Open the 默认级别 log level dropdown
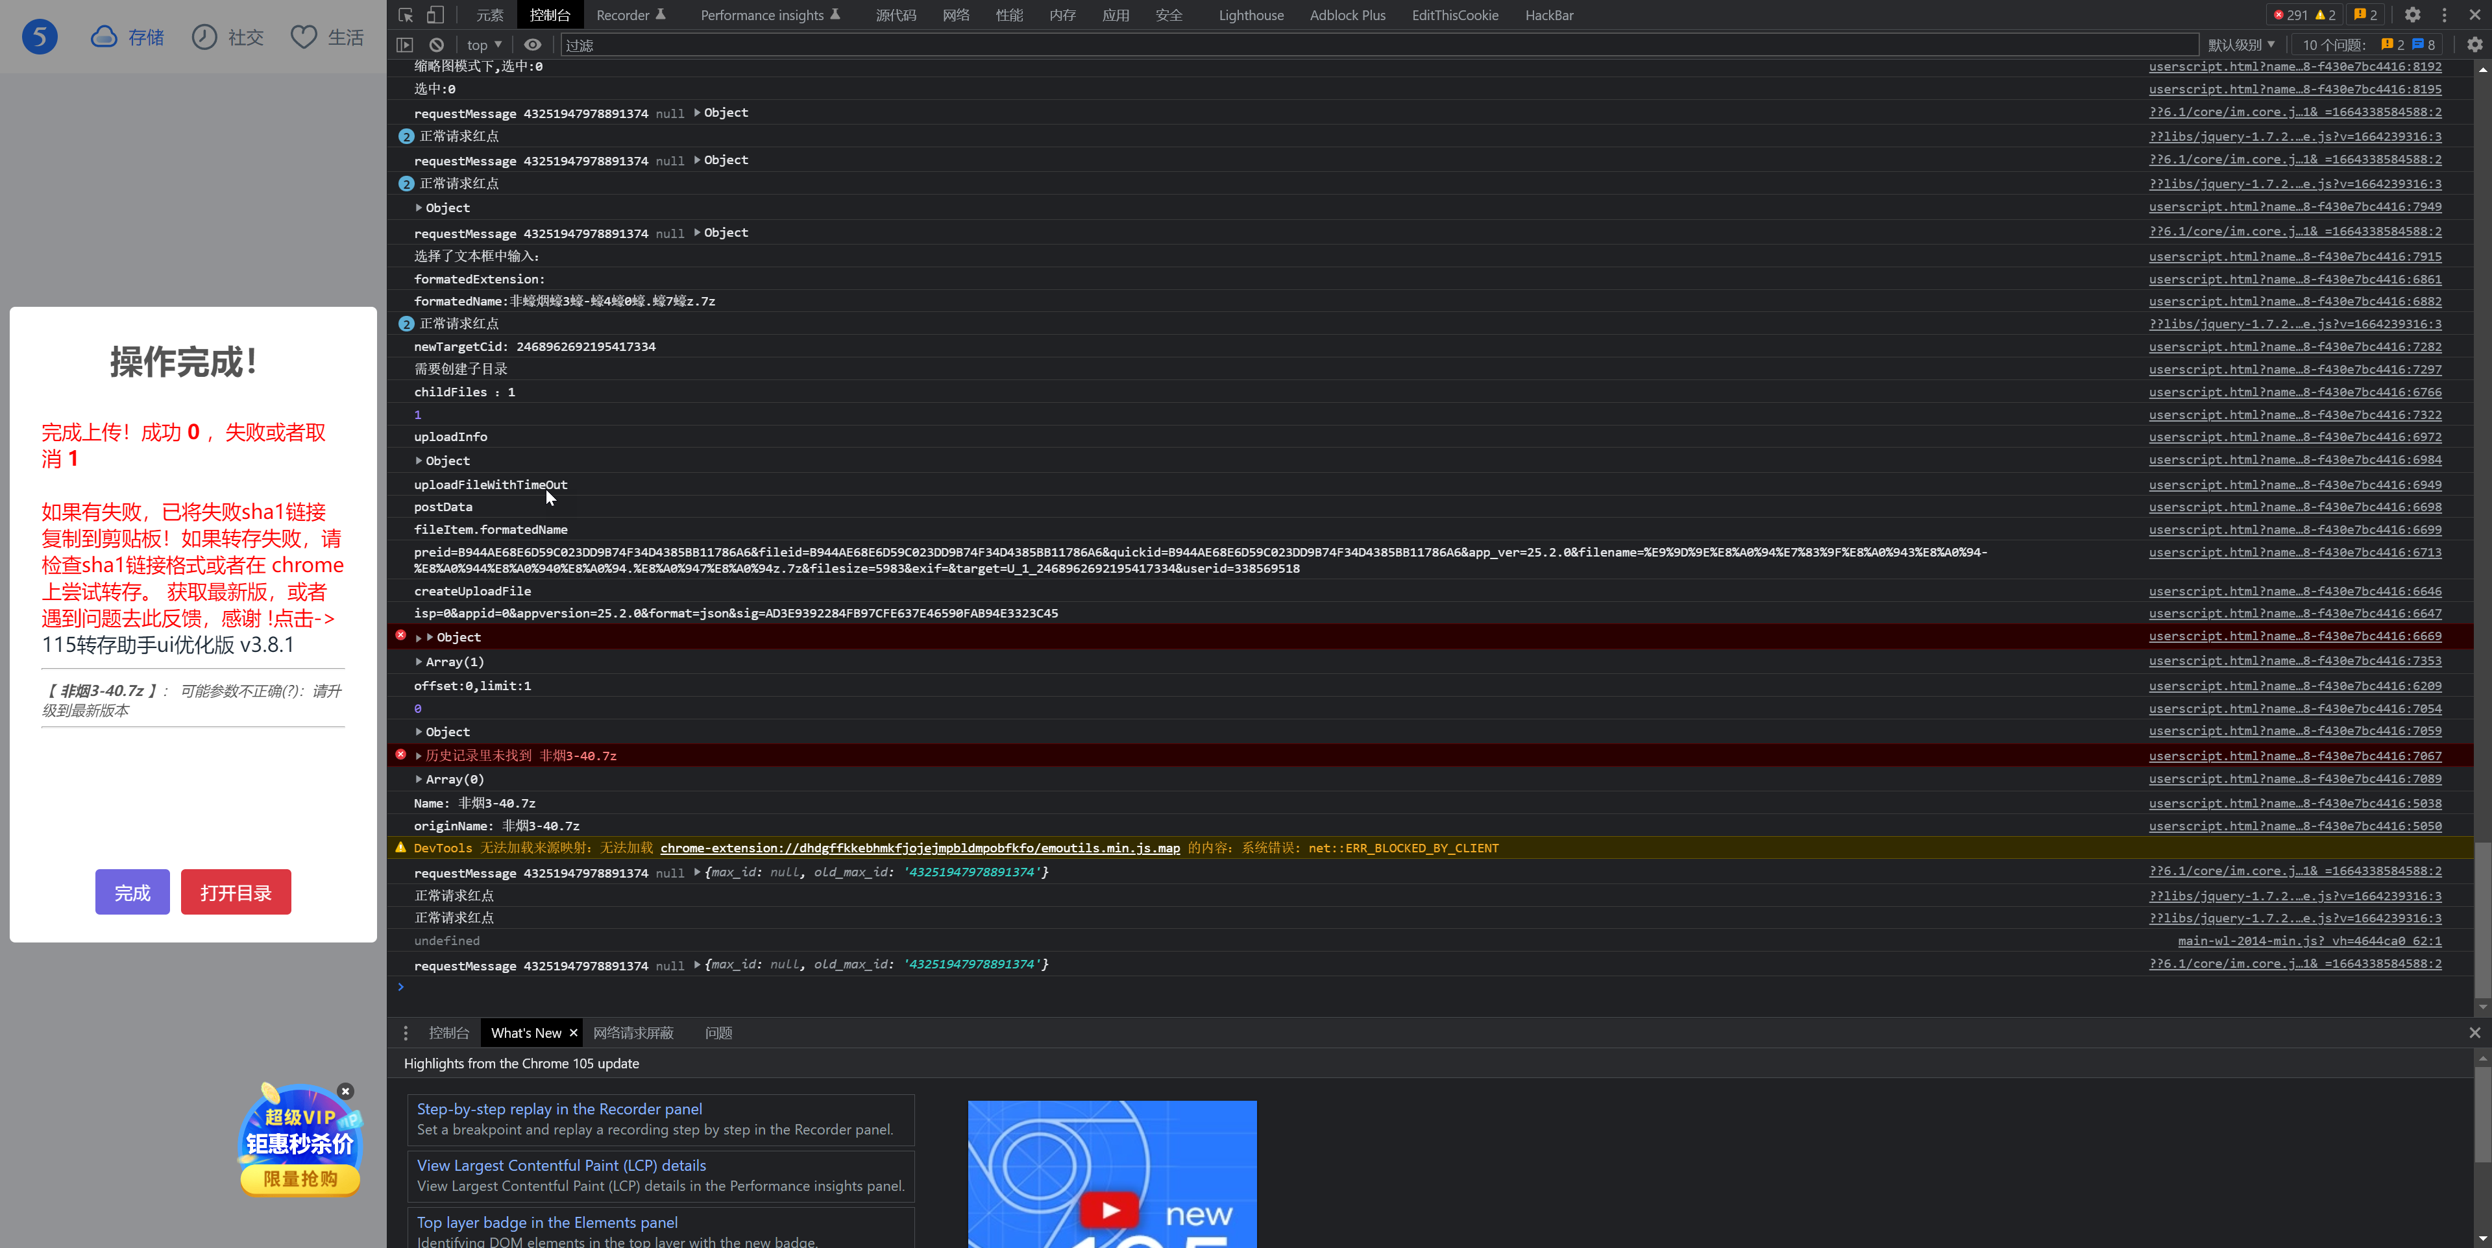The image size is (2492, 1248). [2240, 45]
